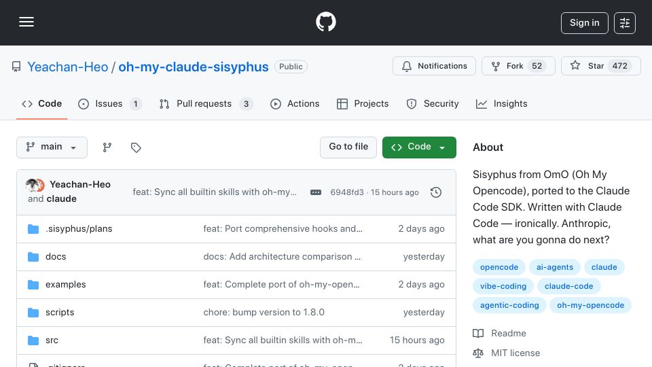
Task: Click the repository icon beside Yeachan-Heo
Action: pos(16,67)
